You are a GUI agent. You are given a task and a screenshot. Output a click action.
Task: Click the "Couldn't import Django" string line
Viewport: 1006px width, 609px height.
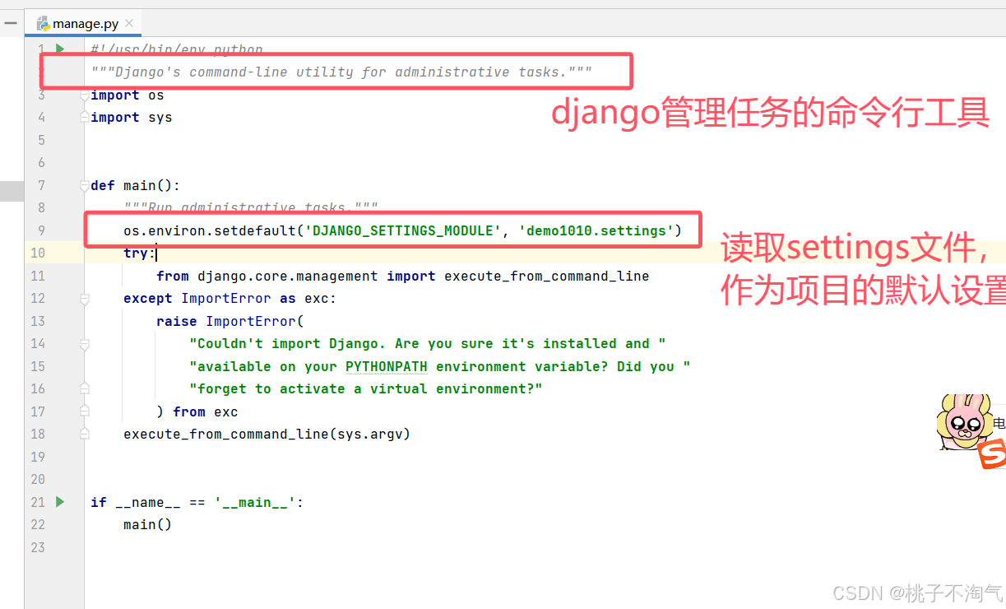click(428, 343)
